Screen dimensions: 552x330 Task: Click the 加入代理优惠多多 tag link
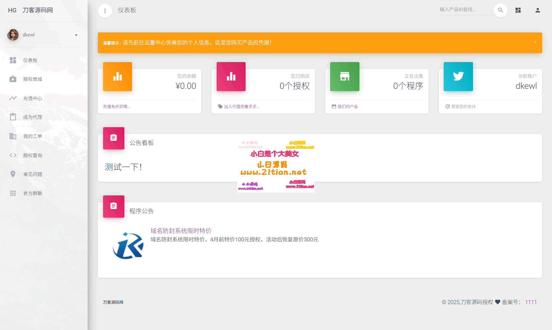click(x=241, y=106)
